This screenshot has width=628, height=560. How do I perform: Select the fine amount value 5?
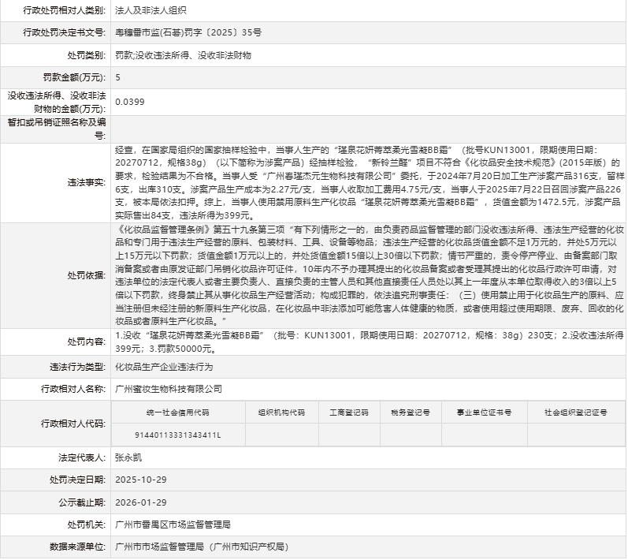(x=118, y=78)
